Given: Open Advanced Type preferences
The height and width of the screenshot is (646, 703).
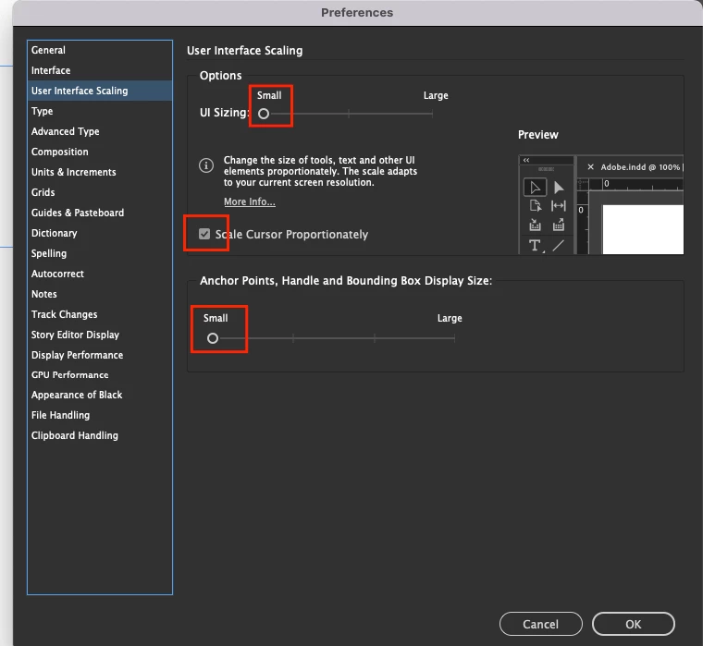Looking at the screenshot, I should [100, 131].
